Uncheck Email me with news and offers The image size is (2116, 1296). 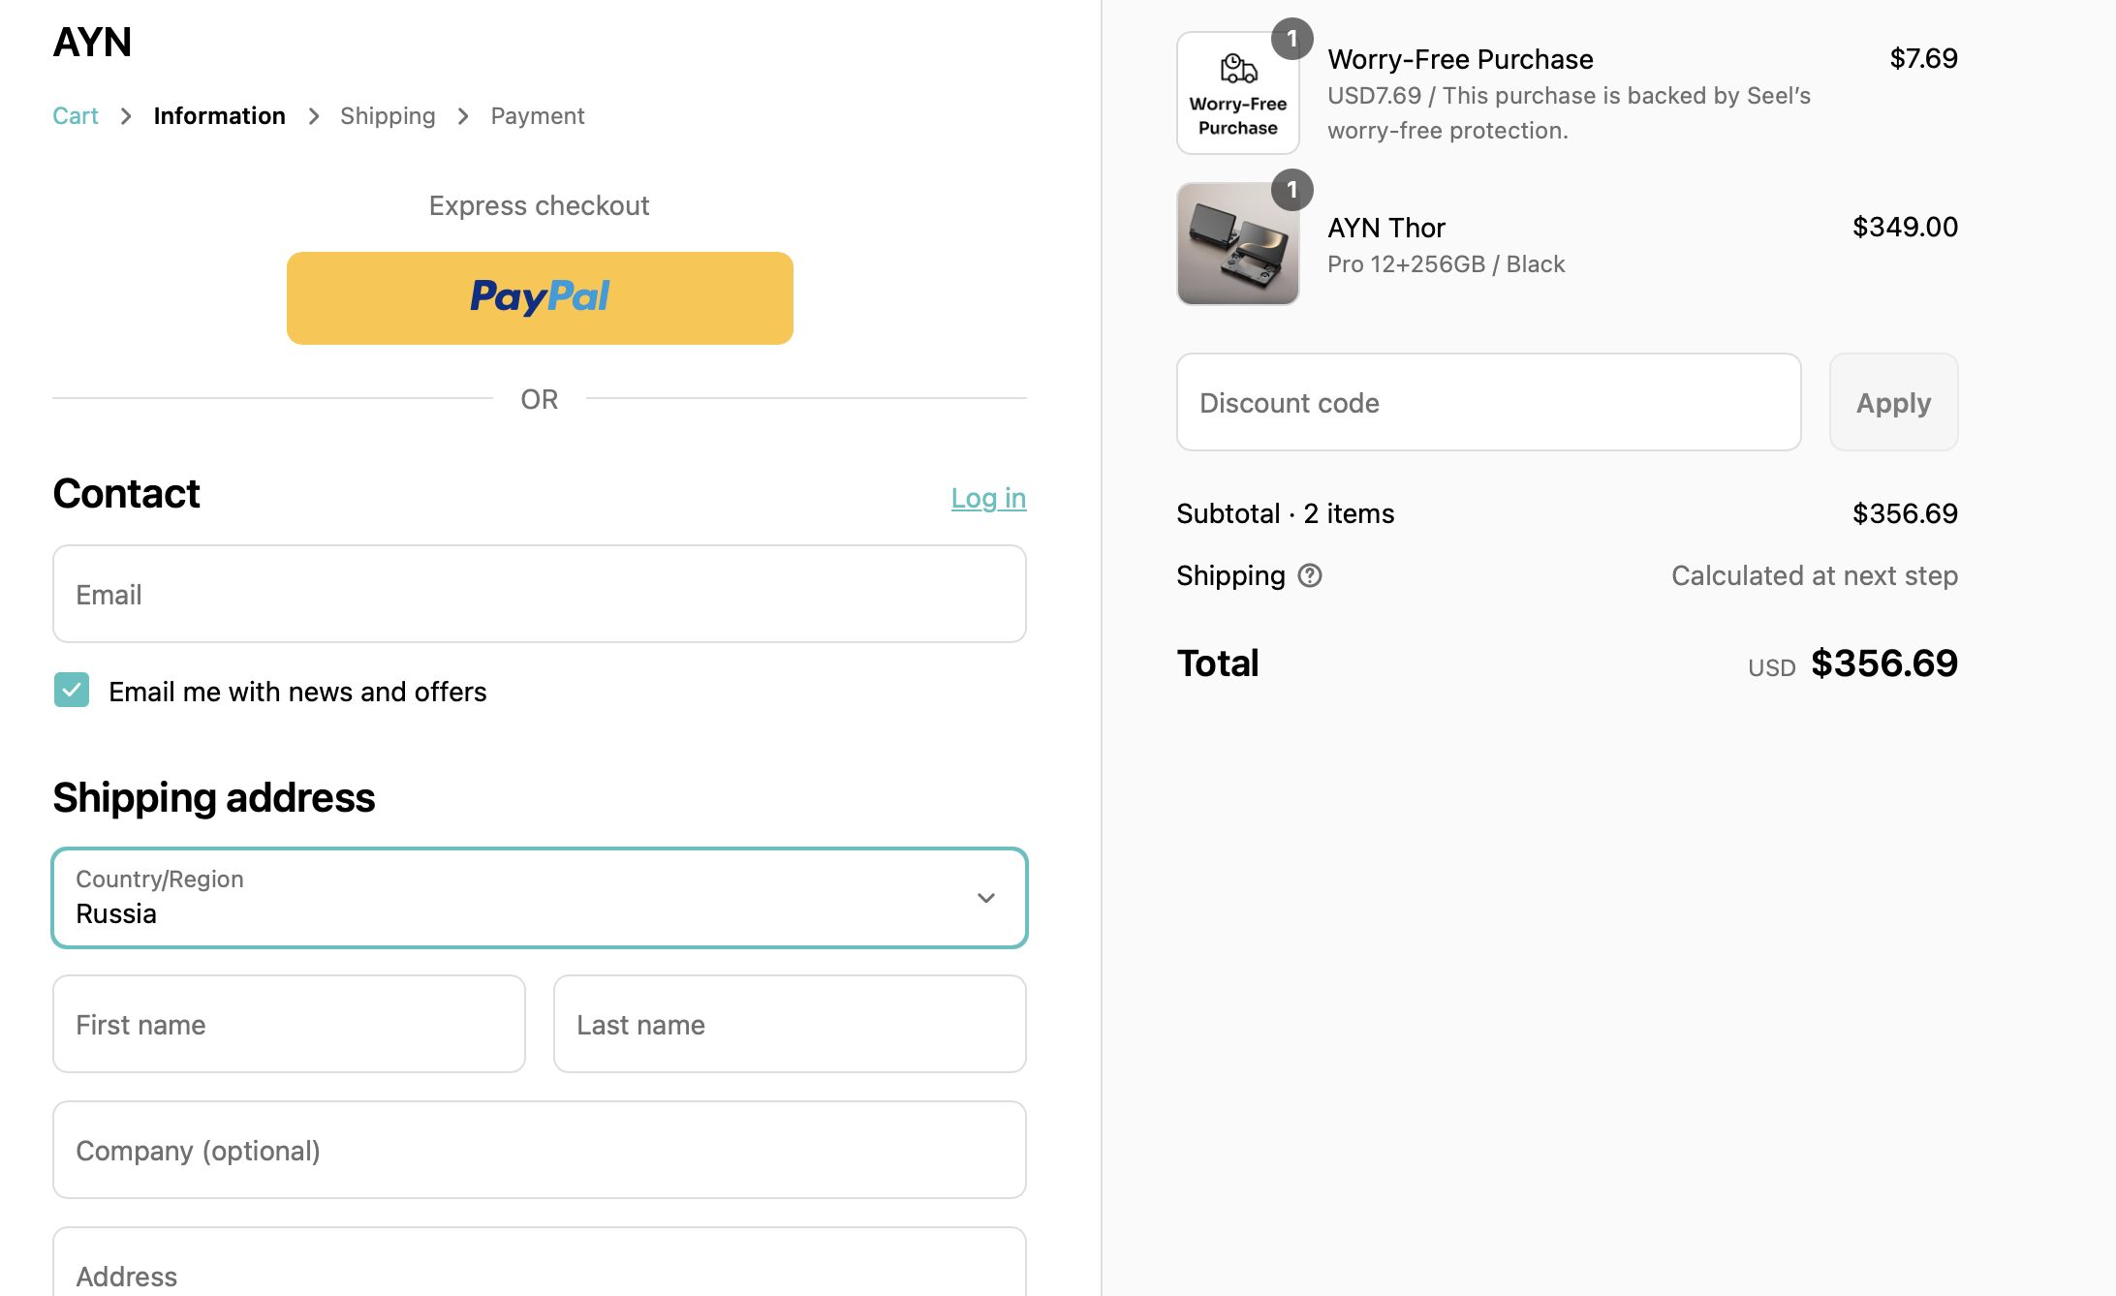pos(72,691)
